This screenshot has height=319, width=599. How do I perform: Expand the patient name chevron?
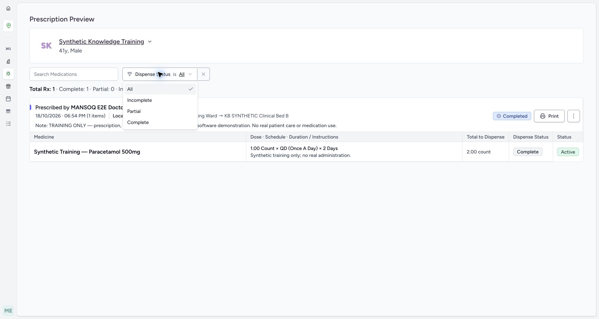pyautogui.click(x=150, y=42)
